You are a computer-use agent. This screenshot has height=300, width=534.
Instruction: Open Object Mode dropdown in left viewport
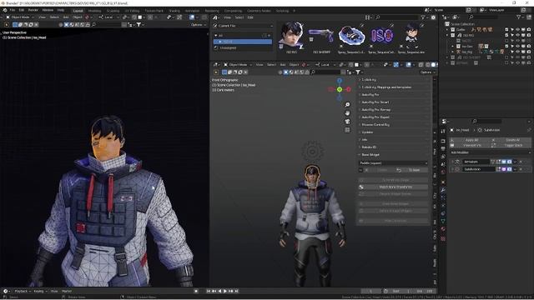click(20, 17)
